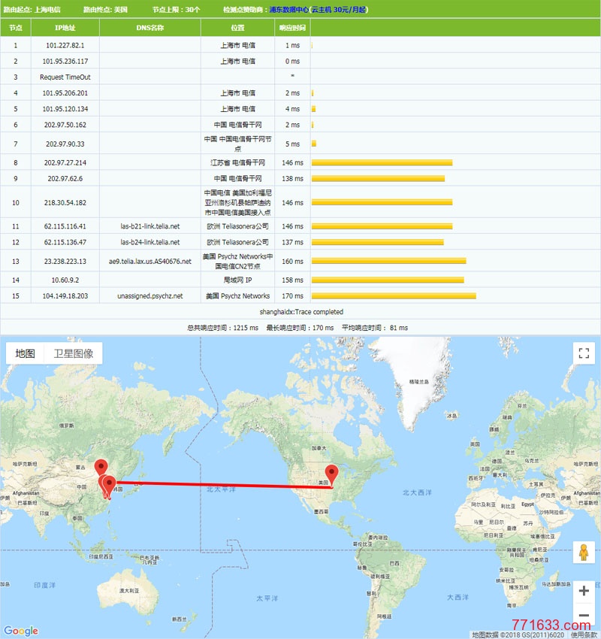This screenshot has height=639, width=601.
Task: Select IP address 62.115.136.47
Action: 65,242
